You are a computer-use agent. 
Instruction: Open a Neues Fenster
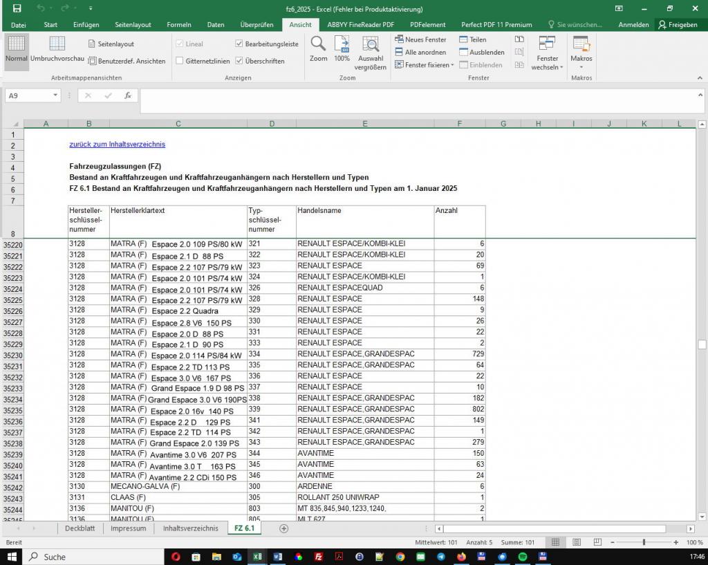[x=420, y=39]
